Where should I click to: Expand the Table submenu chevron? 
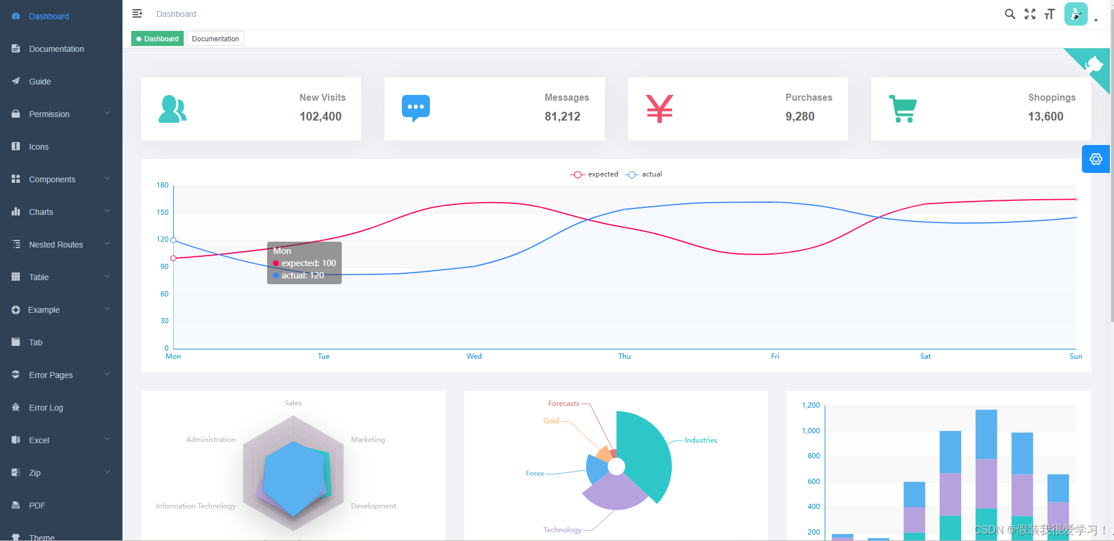point(107,276)
